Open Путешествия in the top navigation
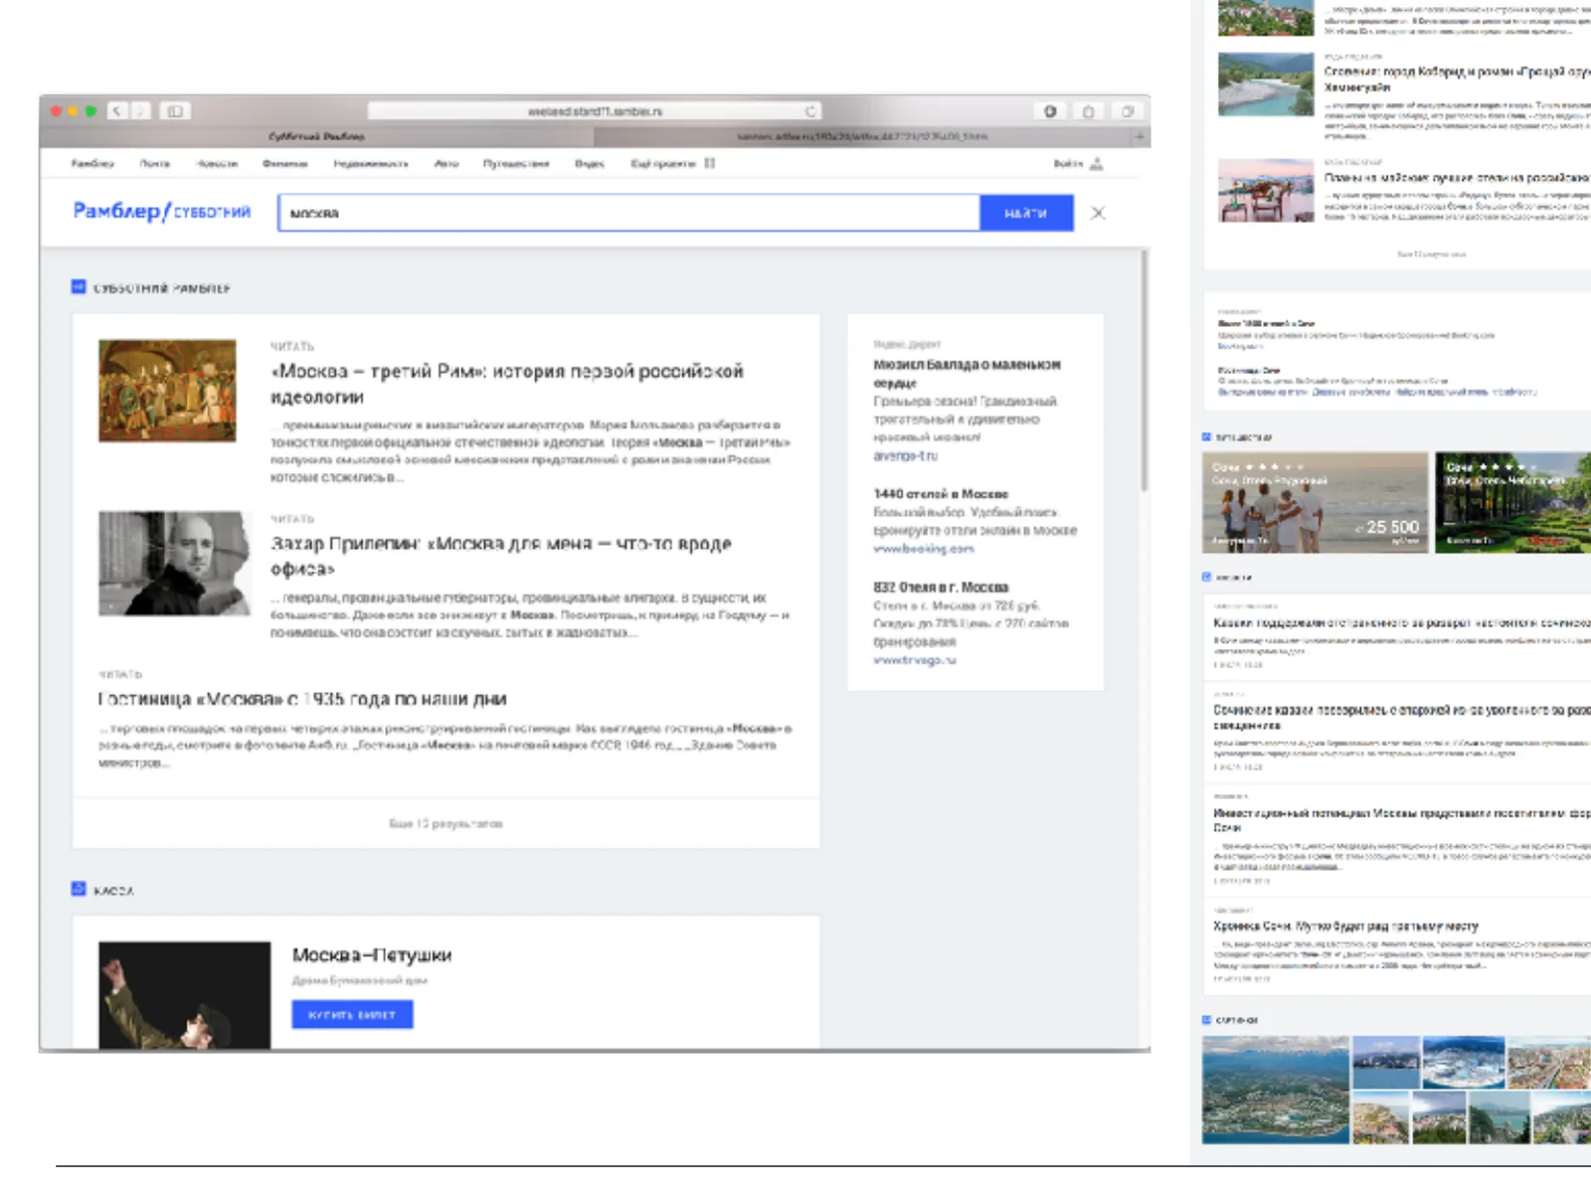Viewport: 1591px width, 1178px height. pos(516,163)
